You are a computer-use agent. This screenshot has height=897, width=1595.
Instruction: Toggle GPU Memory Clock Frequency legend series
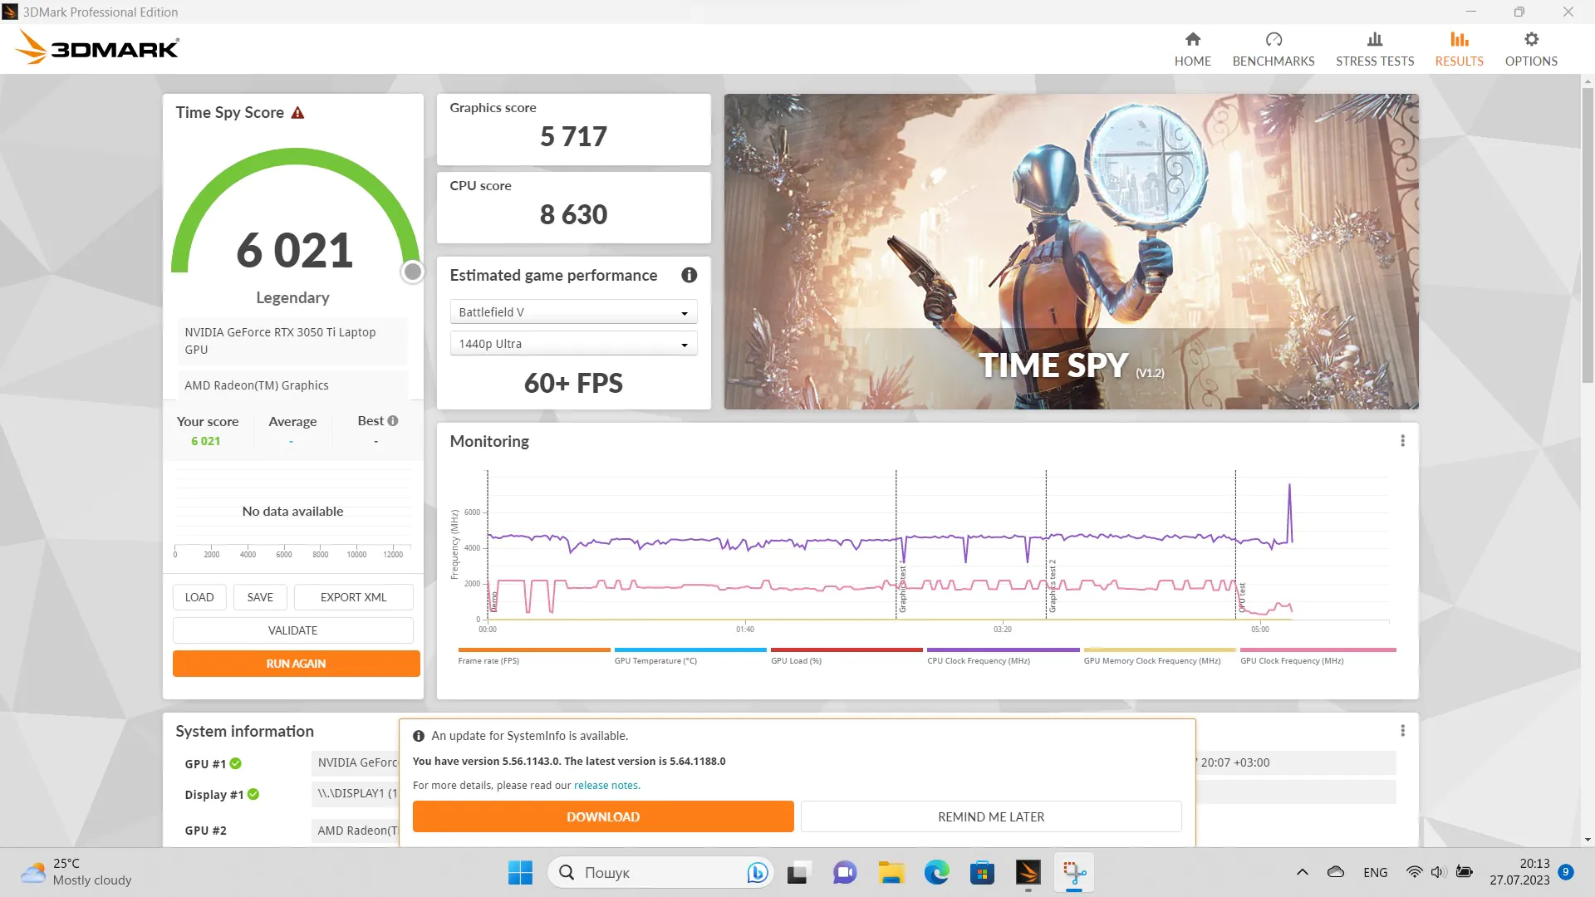(x=1159, y=656)
